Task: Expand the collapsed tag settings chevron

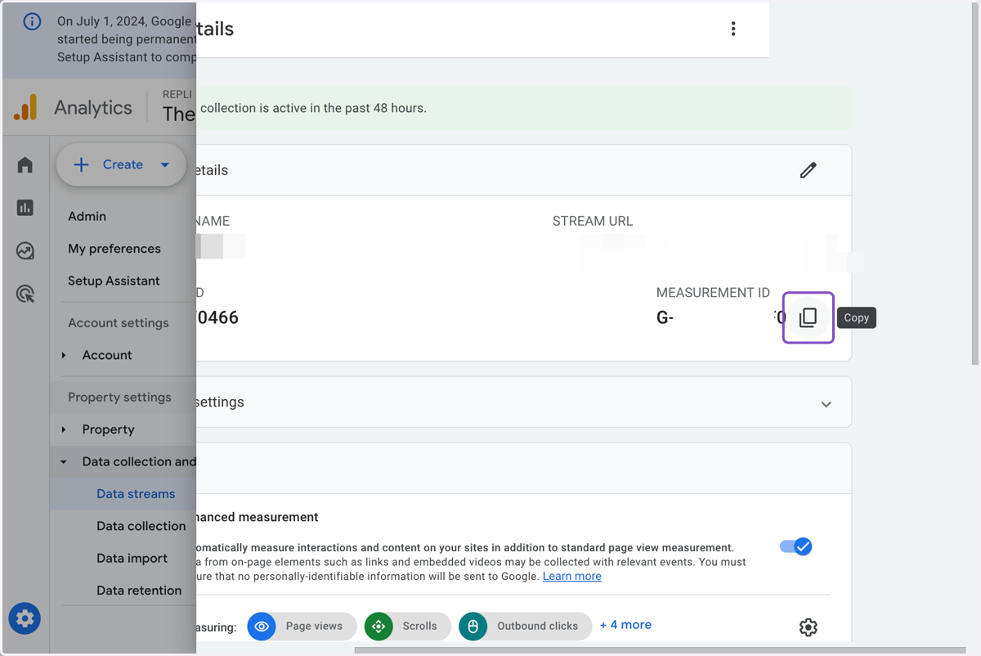Action: pos(826,403)
